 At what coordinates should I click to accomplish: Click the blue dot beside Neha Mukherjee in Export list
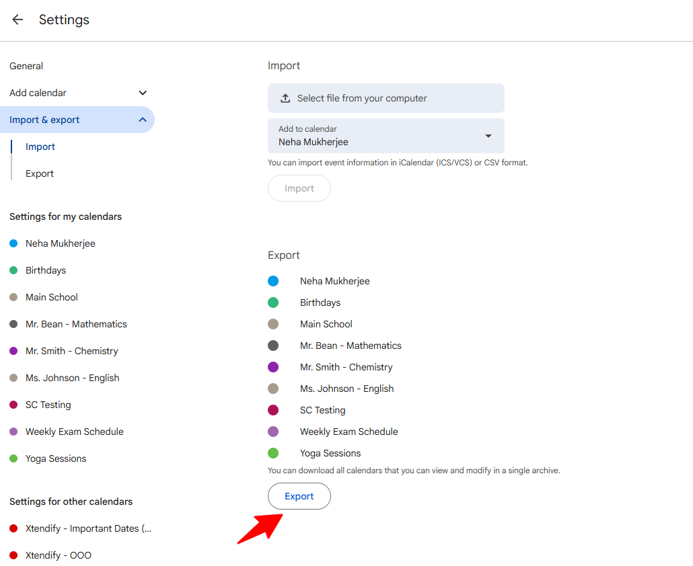[x=273, y=281]
